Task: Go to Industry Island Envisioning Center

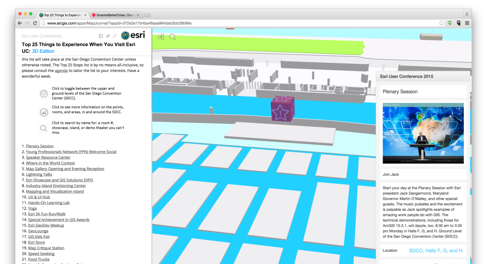Action: point(56,186)
